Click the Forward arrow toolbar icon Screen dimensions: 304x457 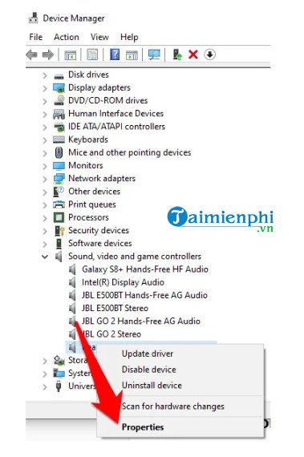(48, 55)
